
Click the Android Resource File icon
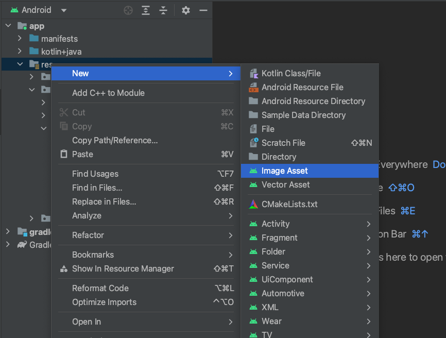click(x=253, y=88)
